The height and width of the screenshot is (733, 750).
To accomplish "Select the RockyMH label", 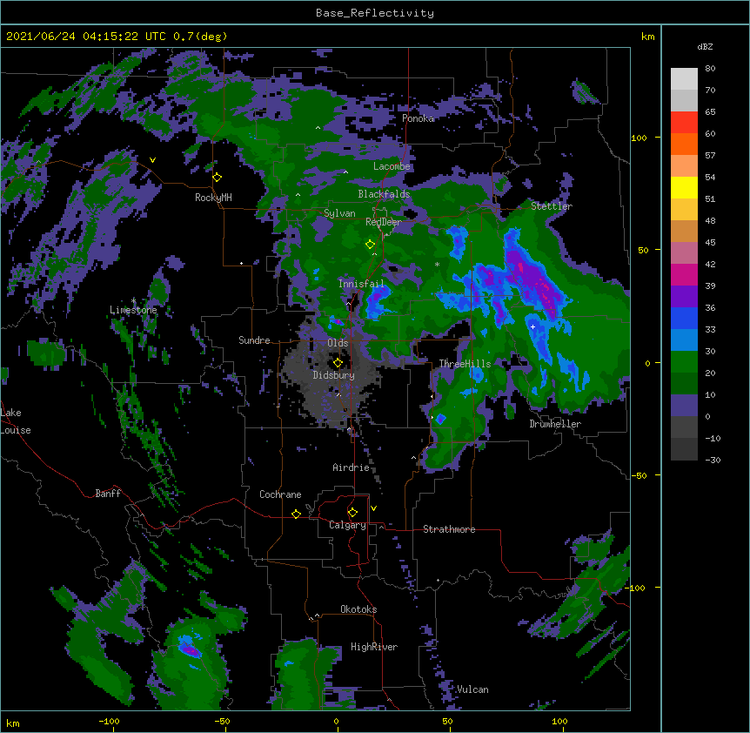I will coord(213,198).
